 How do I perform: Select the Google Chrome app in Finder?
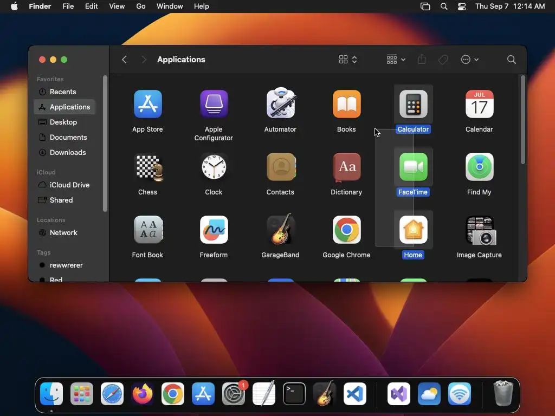point(346,230)
